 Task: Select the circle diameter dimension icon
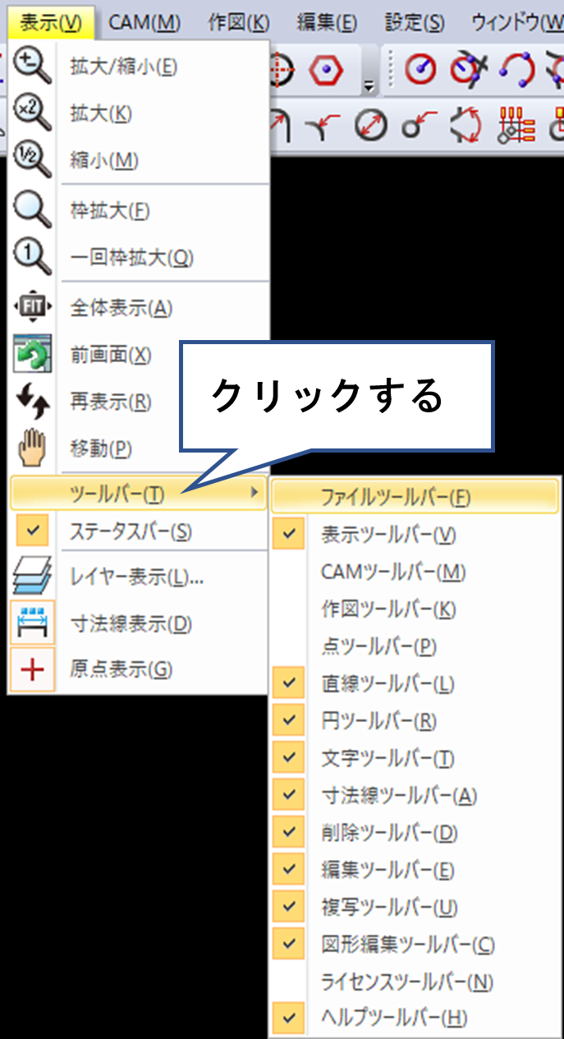point(371,126)
